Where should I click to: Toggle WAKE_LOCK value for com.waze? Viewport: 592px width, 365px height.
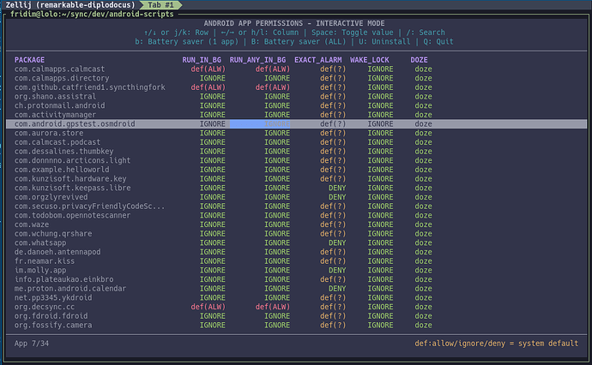coord(380,224)
